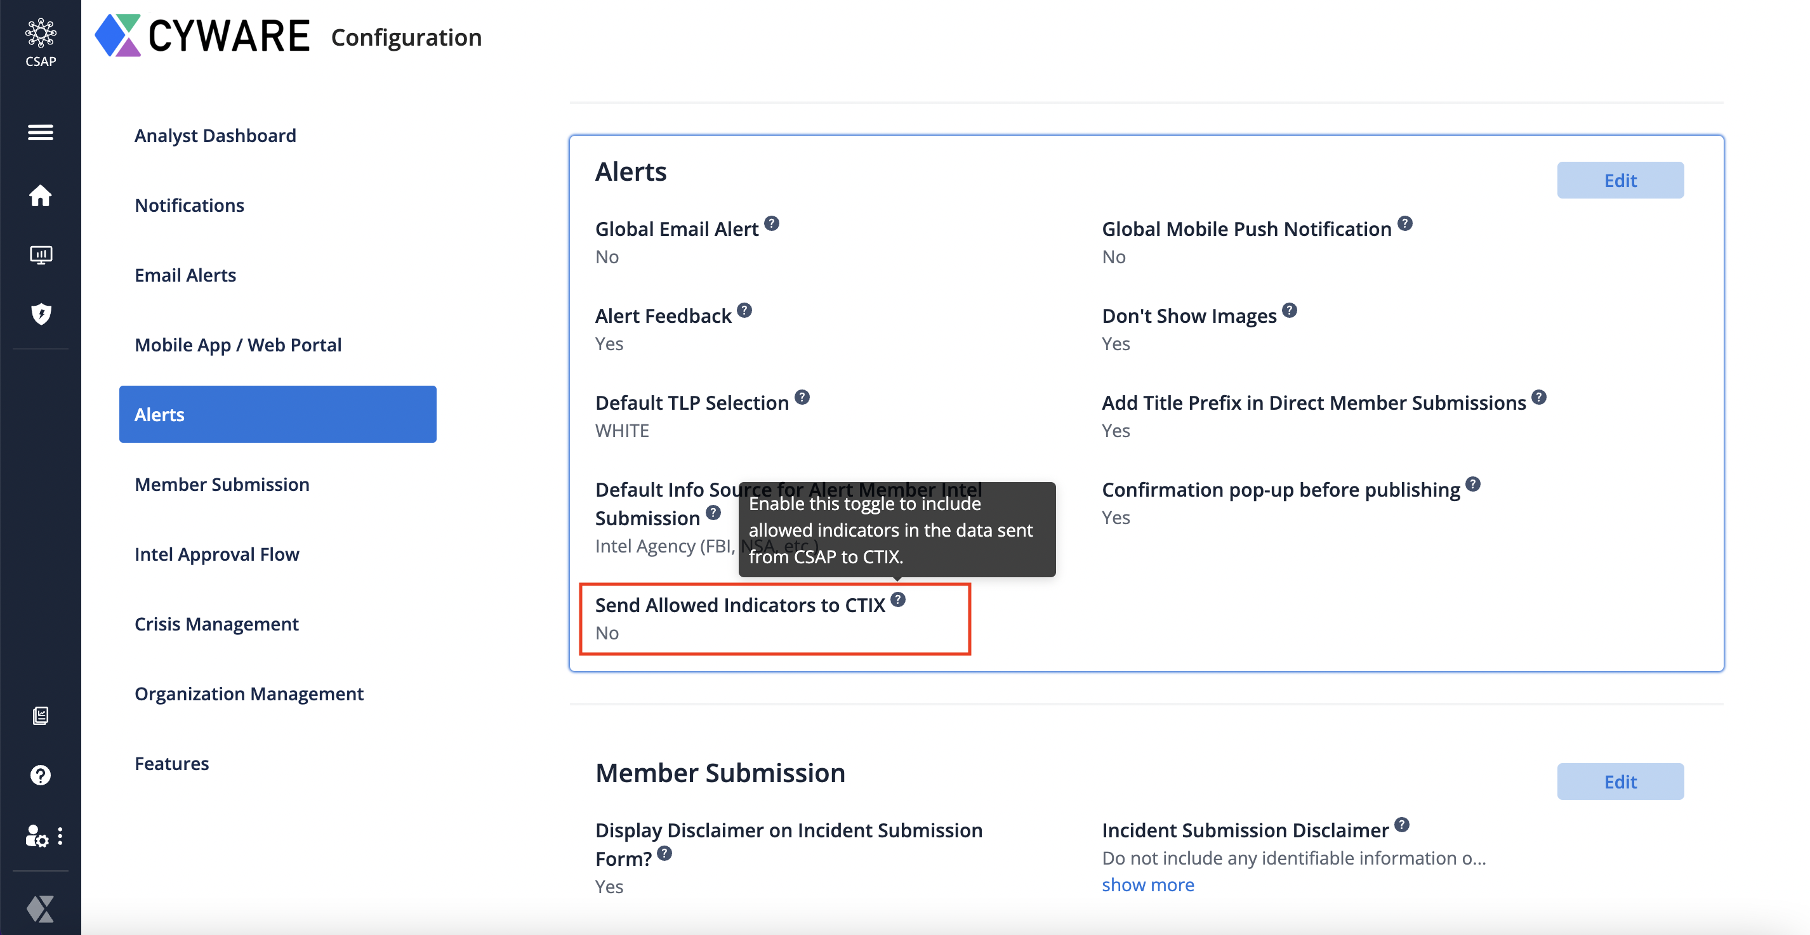Open Crisis Management configuration
This screenshot has height=935, width=1810.
[216, 624]
